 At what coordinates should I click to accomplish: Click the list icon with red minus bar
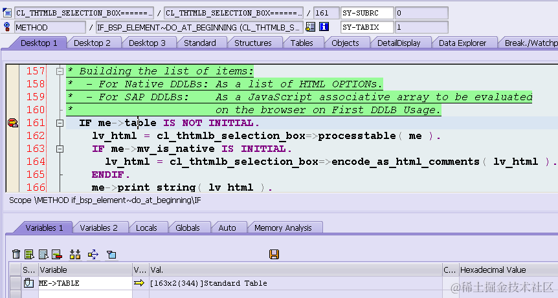point(57,254)
